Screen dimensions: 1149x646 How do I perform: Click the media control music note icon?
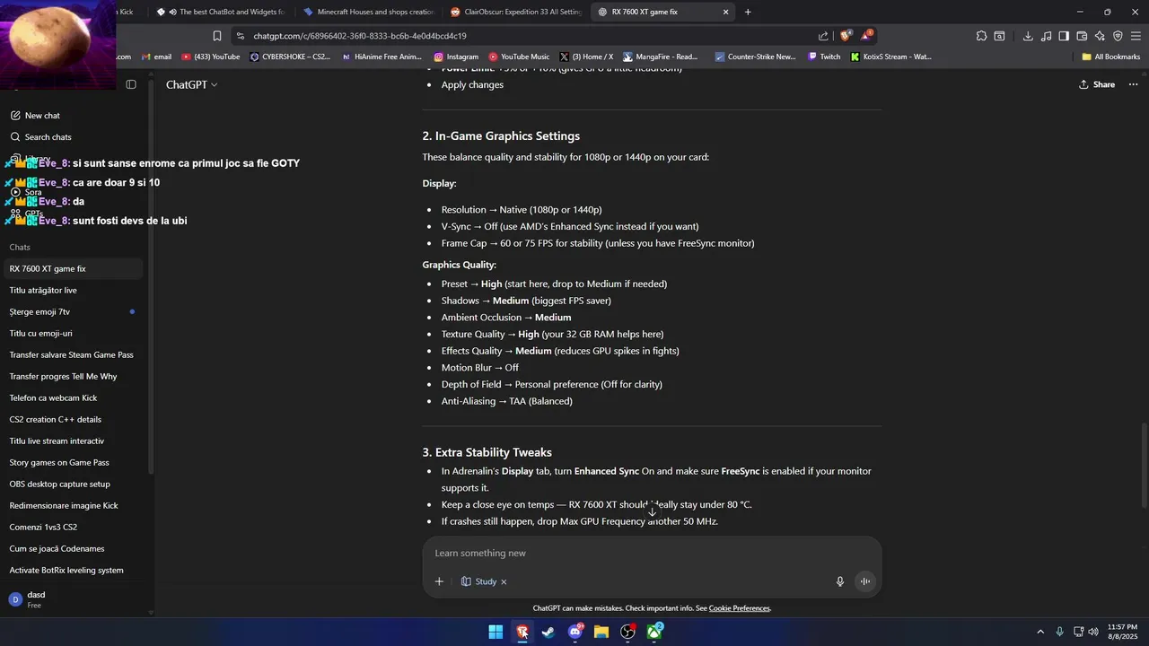[x=1046, y=36]
